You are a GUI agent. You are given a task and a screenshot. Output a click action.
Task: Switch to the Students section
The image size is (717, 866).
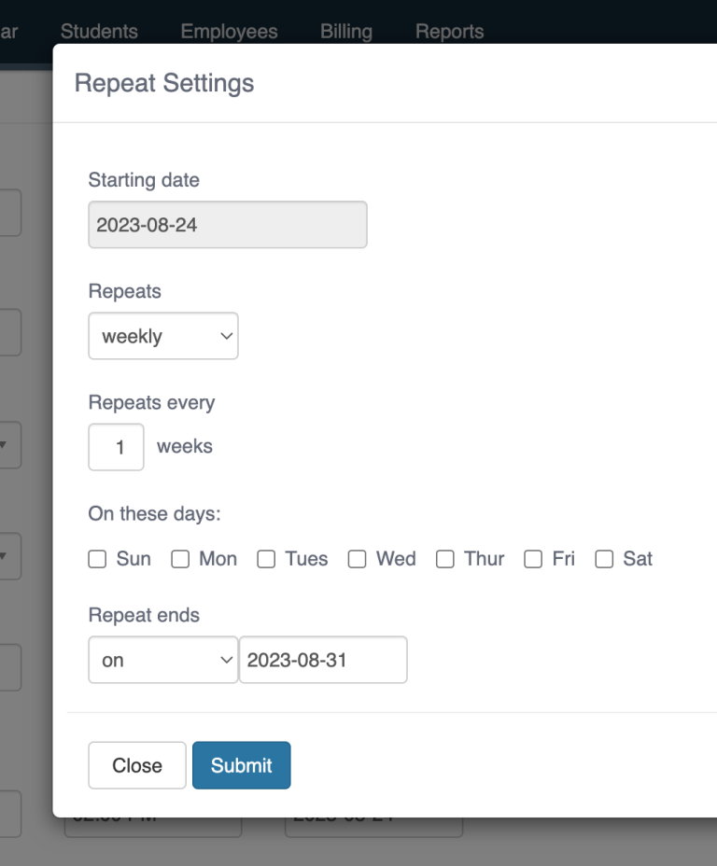99,31
